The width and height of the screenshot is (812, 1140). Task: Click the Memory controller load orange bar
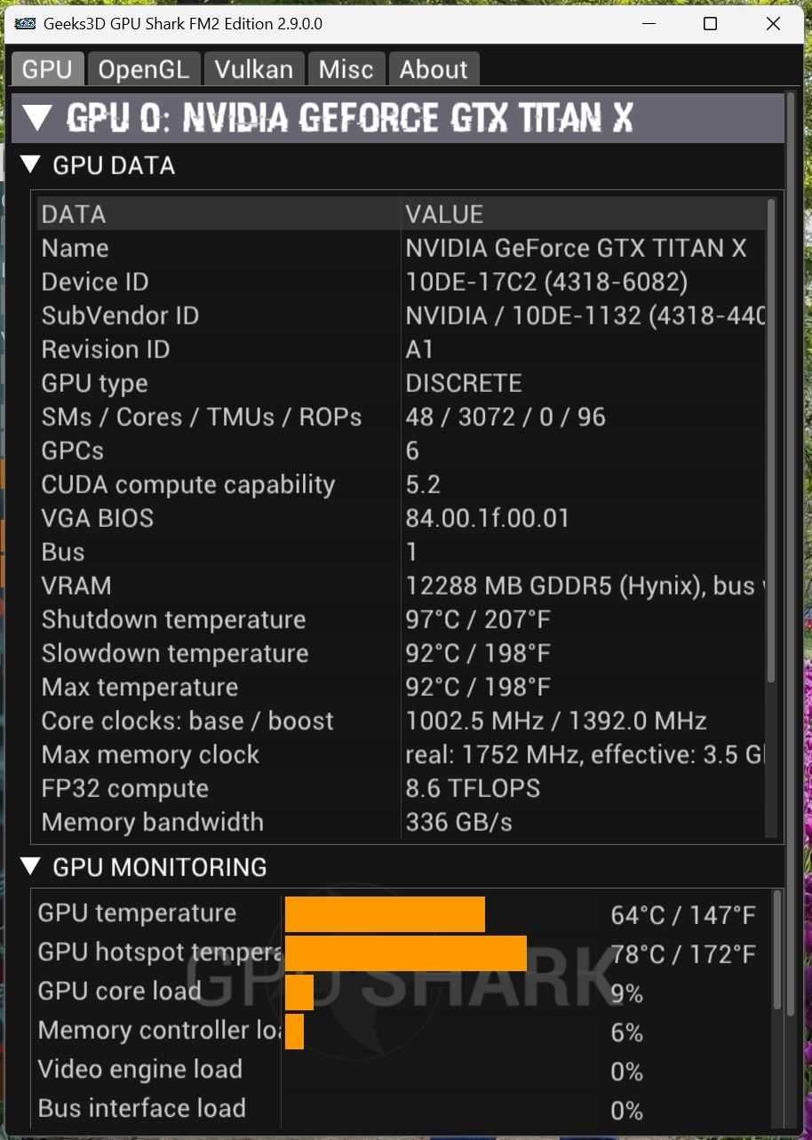pyautogui.click(x=294, y=1032)
